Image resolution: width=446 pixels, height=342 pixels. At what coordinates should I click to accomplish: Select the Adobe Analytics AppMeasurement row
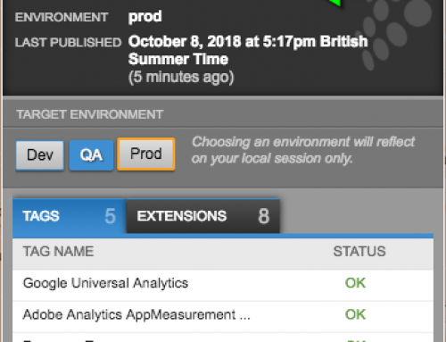click(223, 316)
